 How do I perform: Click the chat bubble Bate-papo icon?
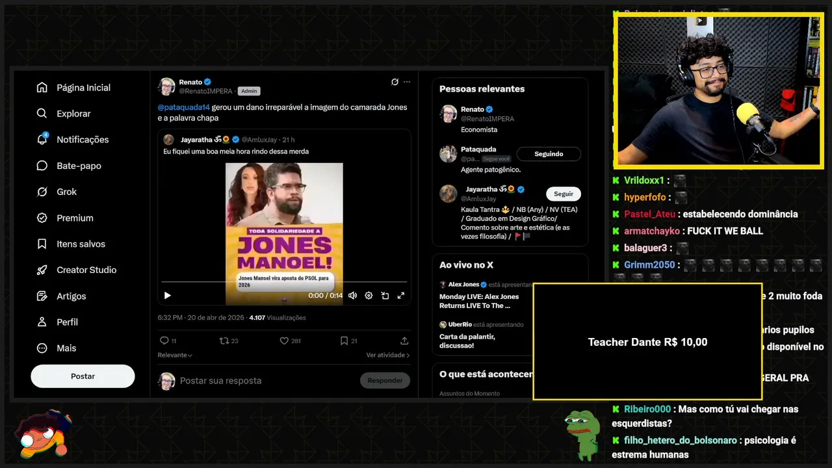point(42,166)
